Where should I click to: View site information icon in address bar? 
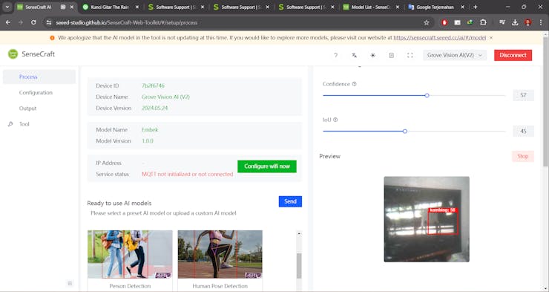pos(49,22)
